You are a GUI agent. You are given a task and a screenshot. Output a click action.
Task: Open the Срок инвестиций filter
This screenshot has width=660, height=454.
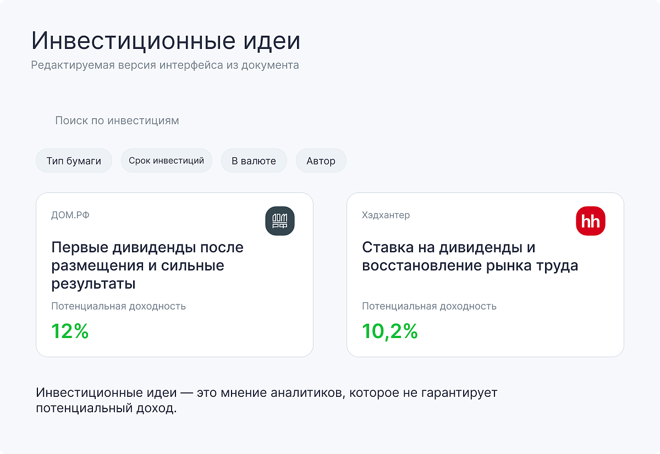click(x=166, y=160)
